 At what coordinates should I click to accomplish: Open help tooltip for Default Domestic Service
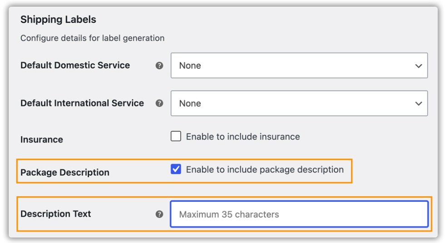point(159,66)
